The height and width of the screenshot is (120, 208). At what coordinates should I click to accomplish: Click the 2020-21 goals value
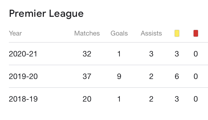click(x=119, y=54)
